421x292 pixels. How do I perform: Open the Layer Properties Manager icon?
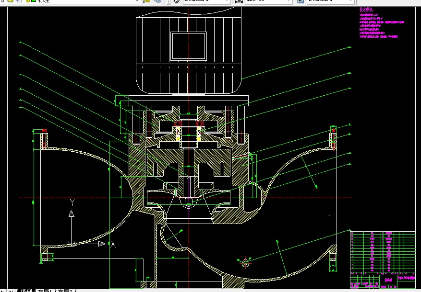coord(146,1)
